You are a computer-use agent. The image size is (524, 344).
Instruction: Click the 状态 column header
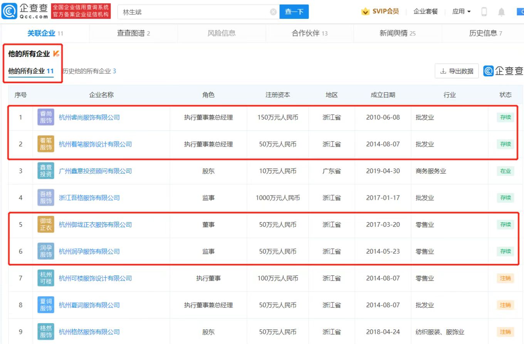coord(506,95)
